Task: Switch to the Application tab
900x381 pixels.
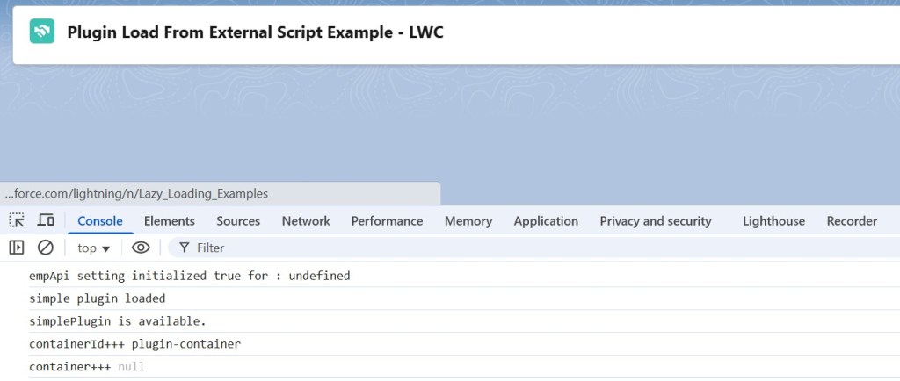Action: (x=546, y=221)
